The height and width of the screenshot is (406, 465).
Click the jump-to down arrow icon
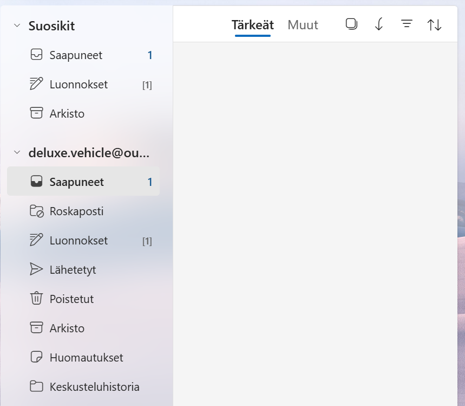point(379,24)
